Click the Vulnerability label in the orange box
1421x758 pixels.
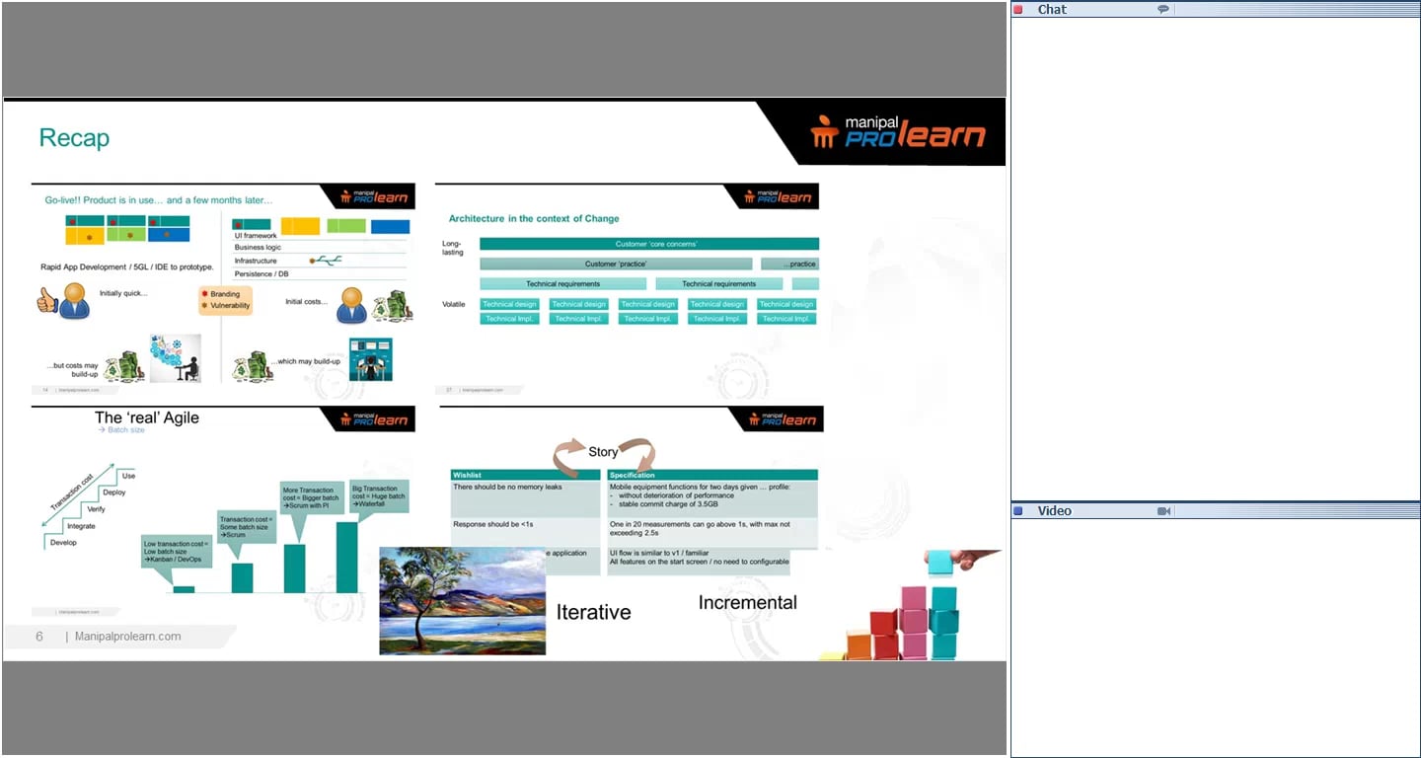coord(231,306)
